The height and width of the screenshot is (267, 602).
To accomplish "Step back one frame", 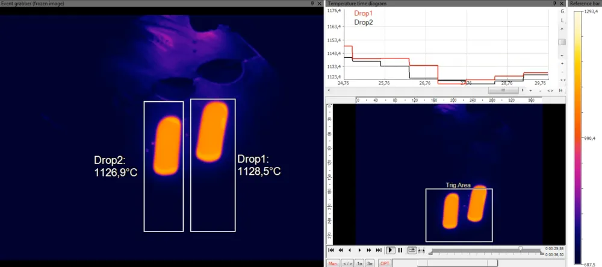I will [x=350, y=250].
